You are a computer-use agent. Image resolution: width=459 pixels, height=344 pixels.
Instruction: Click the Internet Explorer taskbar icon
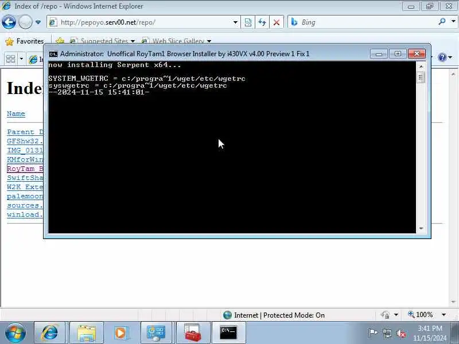(50, 333)
